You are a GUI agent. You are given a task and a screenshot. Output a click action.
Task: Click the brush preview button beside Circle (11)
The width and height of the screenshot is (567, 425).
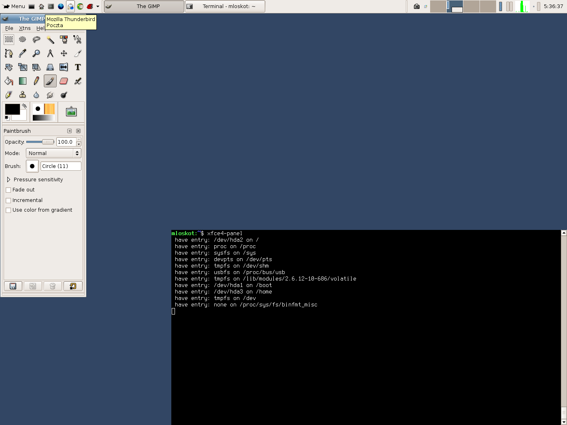coord(32,166)
